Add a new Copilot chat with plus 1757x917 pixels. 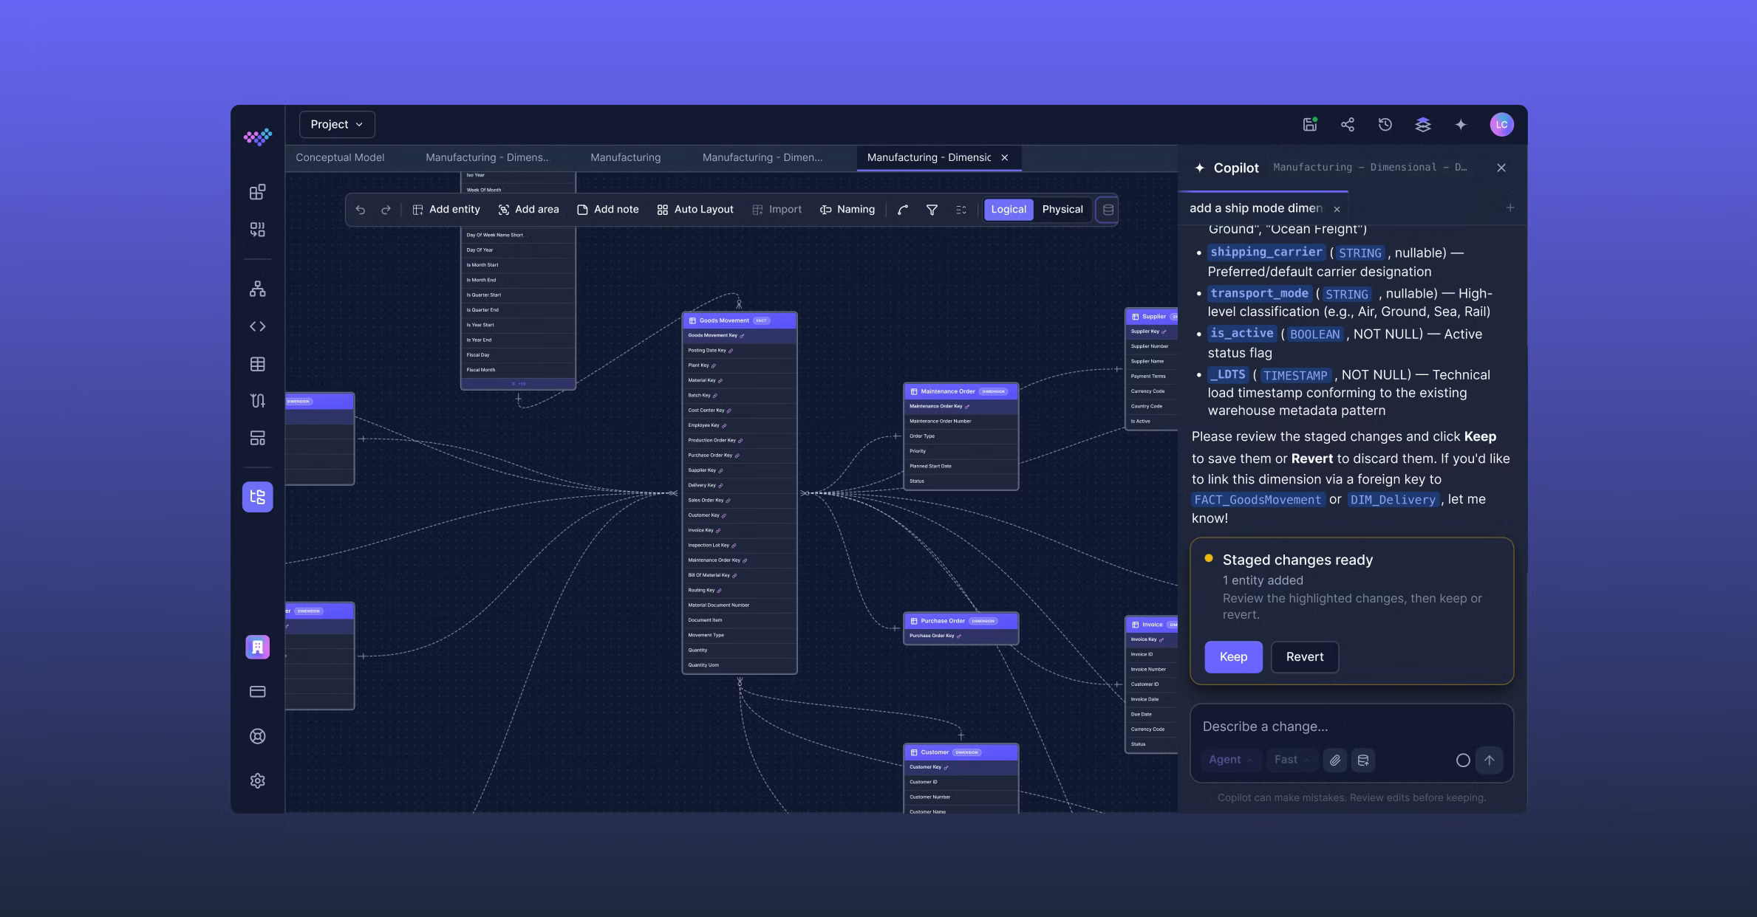(x=1510, y=208)
